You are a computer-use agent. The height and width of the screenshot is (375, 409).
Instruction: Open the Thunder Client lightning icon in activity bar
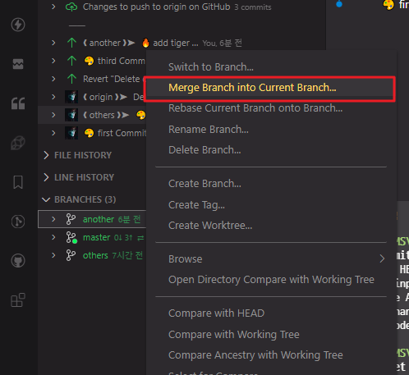coord(18,25)
